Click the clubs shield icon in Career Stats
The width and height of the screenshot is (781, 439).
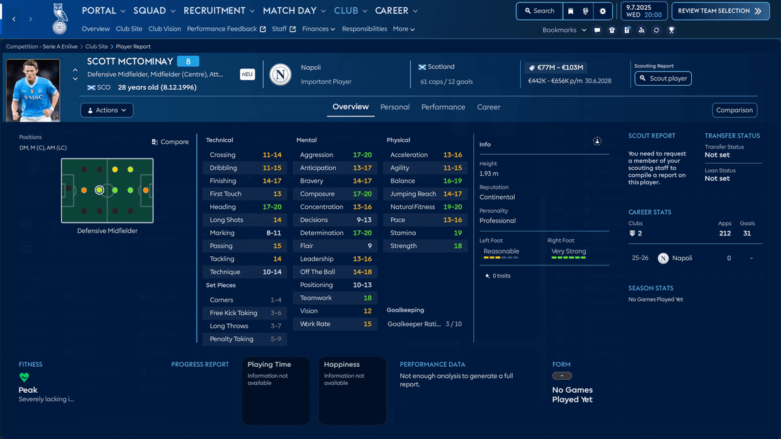point(632,233)
